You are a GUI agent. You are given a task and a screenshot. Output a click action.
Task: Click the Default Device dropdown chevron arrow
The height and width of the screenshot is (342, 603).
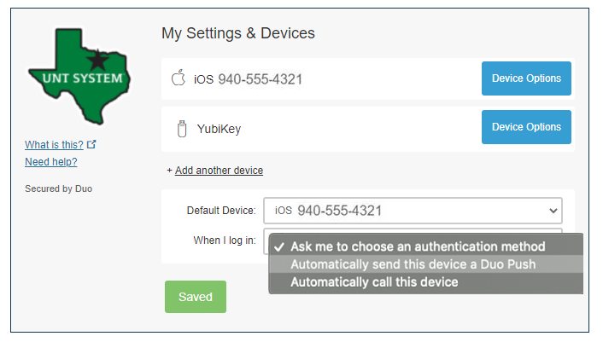pos(552,211)
